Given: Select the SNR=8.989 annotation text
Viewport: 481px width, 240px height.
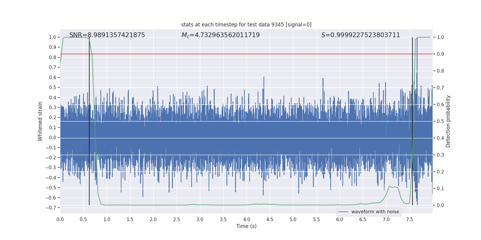Looking at the screenshot, I should pos(107,35).
